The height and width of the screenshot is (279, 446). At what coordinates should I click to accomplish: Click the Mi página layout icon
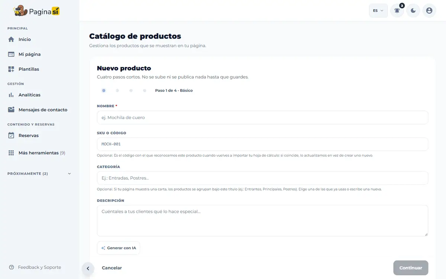(11, 54)
